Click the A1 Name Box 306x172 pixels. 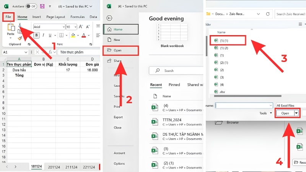13,52
